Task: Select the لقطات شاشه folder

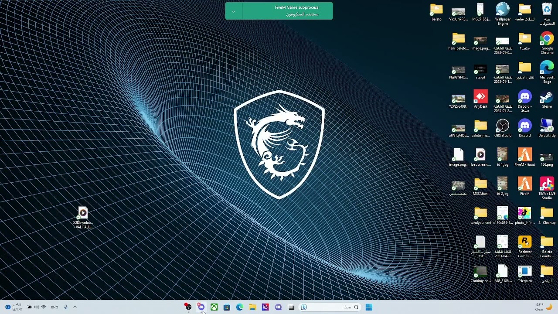Action: click(x=525, y=12)
